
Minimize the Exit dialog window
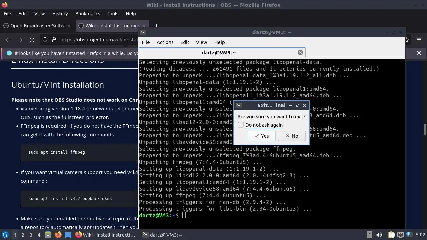point(290,105)
